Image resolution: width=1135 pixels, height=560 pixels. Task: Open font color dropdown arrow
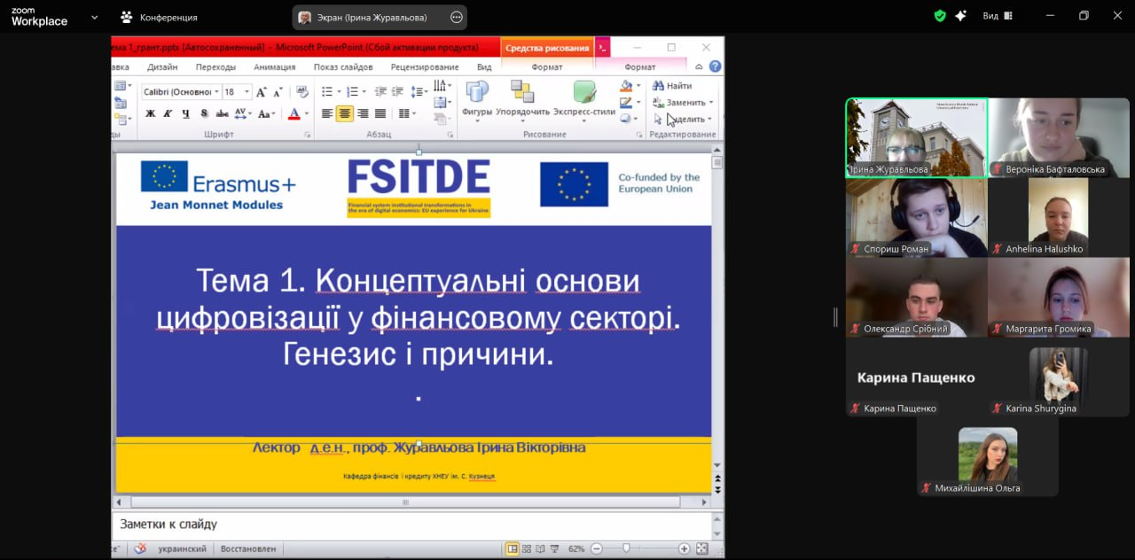click(x=307, y=113)
